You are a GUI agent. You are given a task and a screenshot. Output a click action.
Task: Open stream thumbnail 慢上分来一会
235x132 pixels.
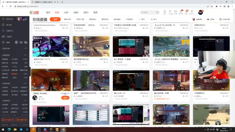coord(131,80)
